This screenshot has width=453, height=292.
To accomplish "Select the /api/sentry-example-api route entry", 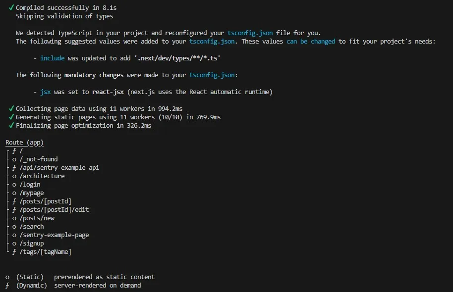I will click(x=59, y=168).
